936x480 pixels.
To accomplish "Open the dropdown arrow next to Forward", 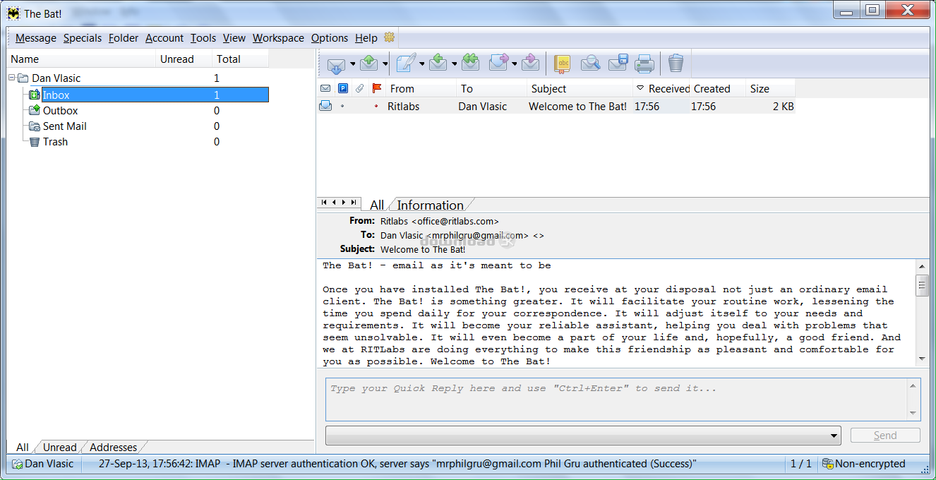I will [515, 64].
